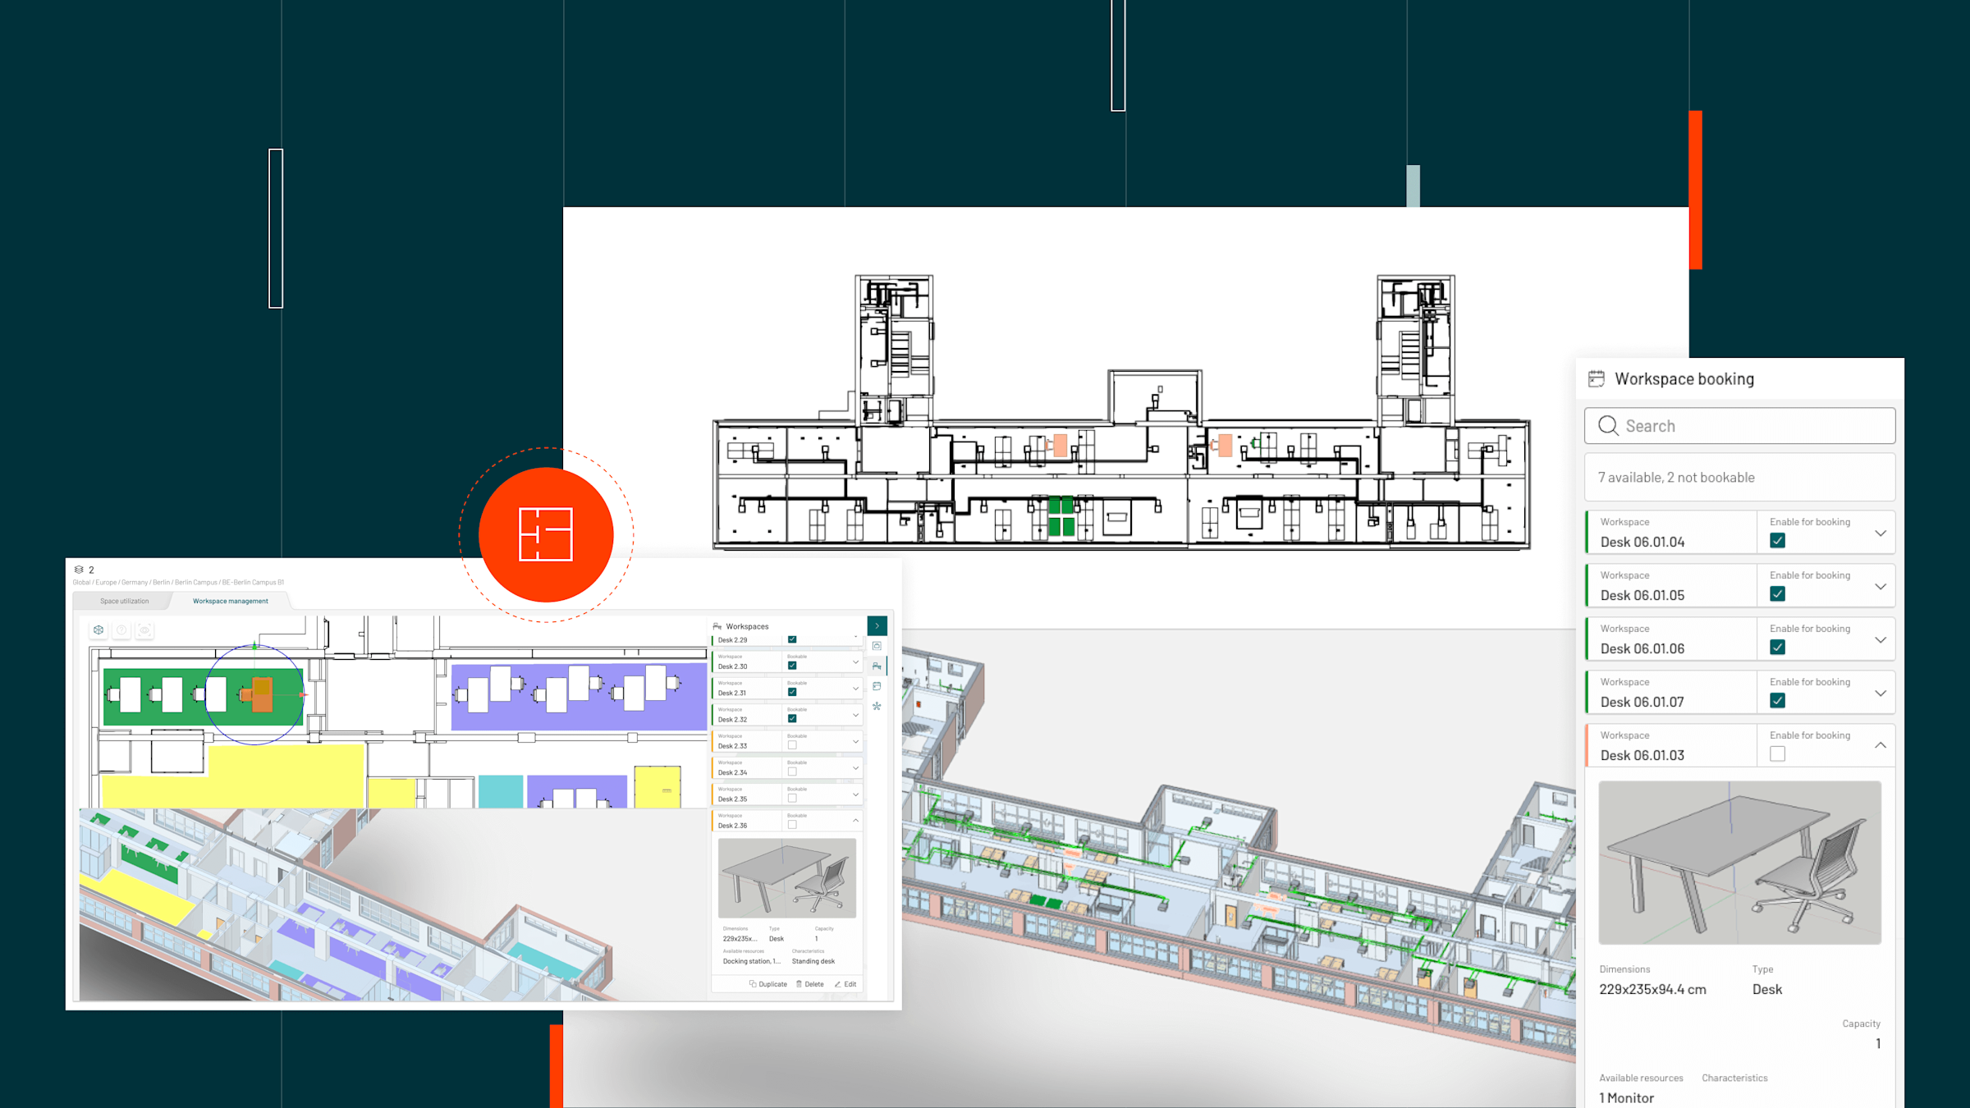Select Workspace management tab
Image resolution: width=1970 pixels, height=1108 pixels.
(230, 602)
